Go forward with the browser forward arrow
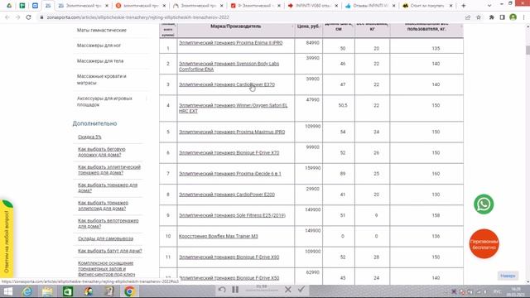The image size is (530, 298). (17, 17)
